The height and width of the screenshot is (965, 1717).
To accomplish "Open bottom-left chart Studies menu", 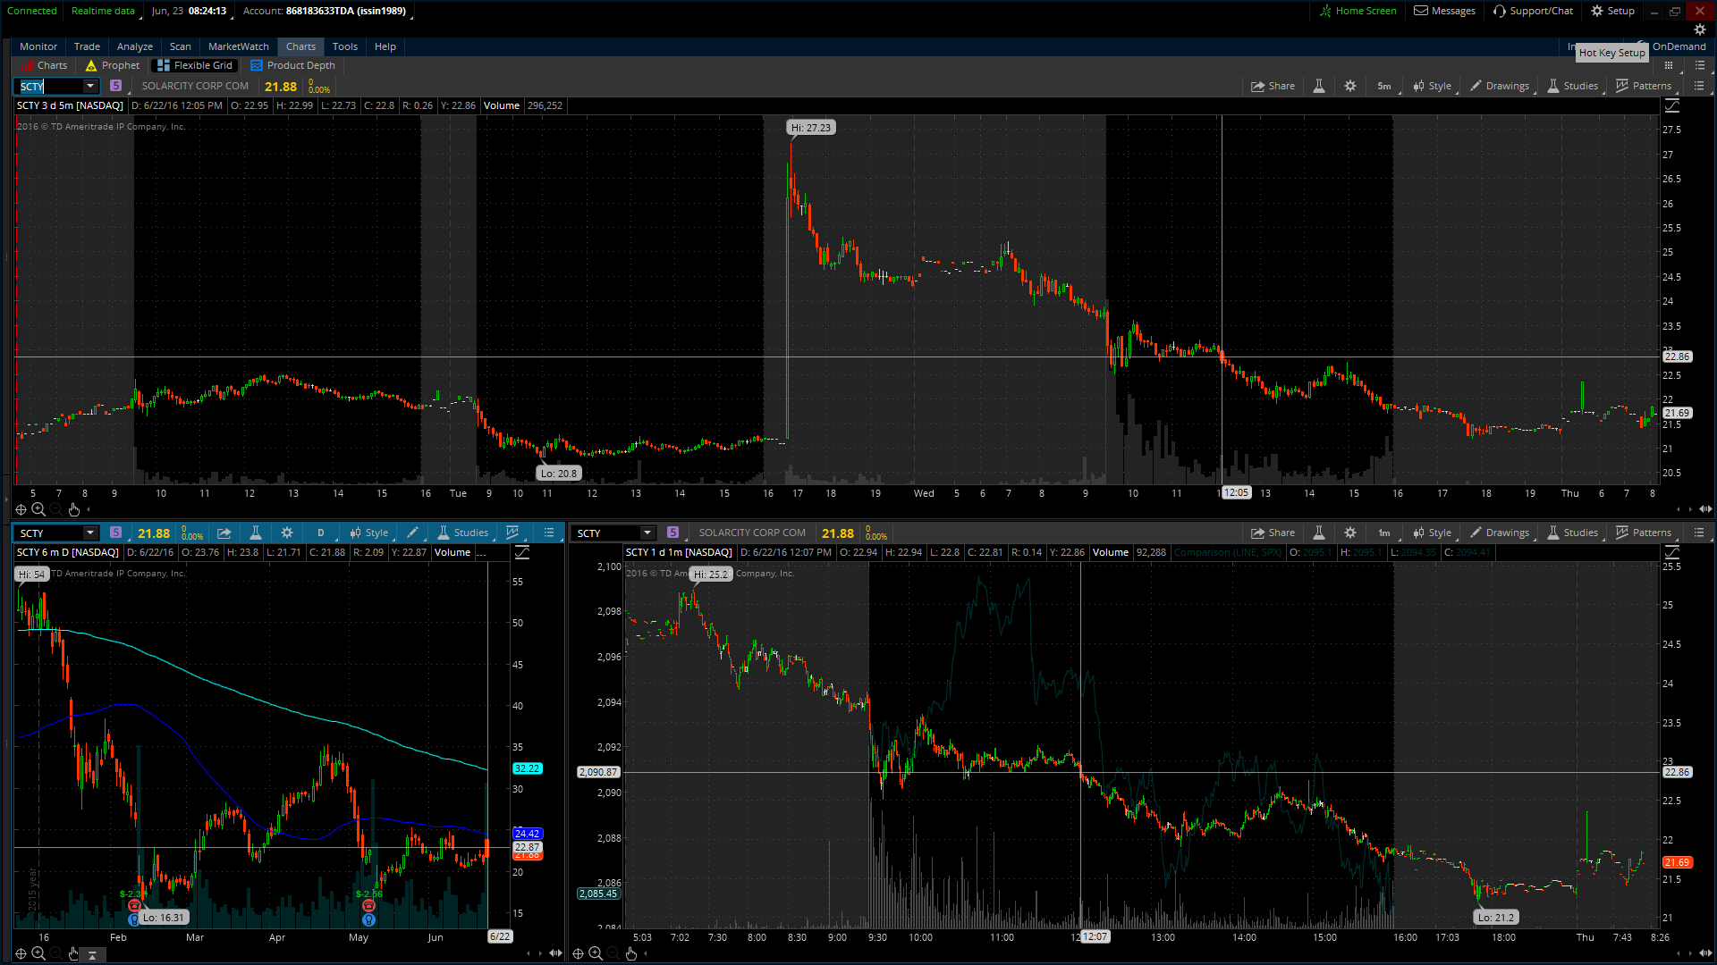I will (x=463, y=533).
